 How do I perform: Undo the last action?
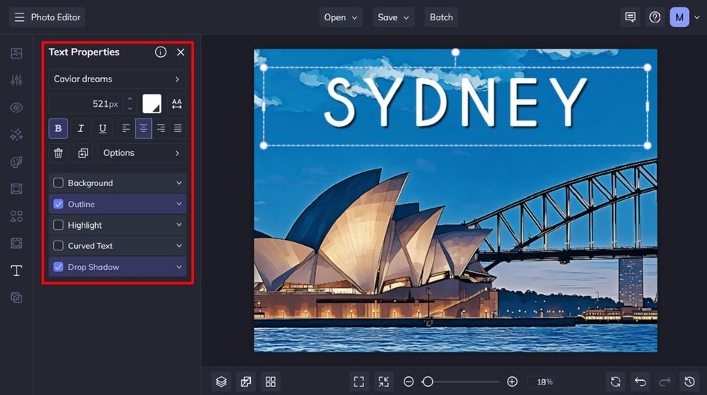640,382
